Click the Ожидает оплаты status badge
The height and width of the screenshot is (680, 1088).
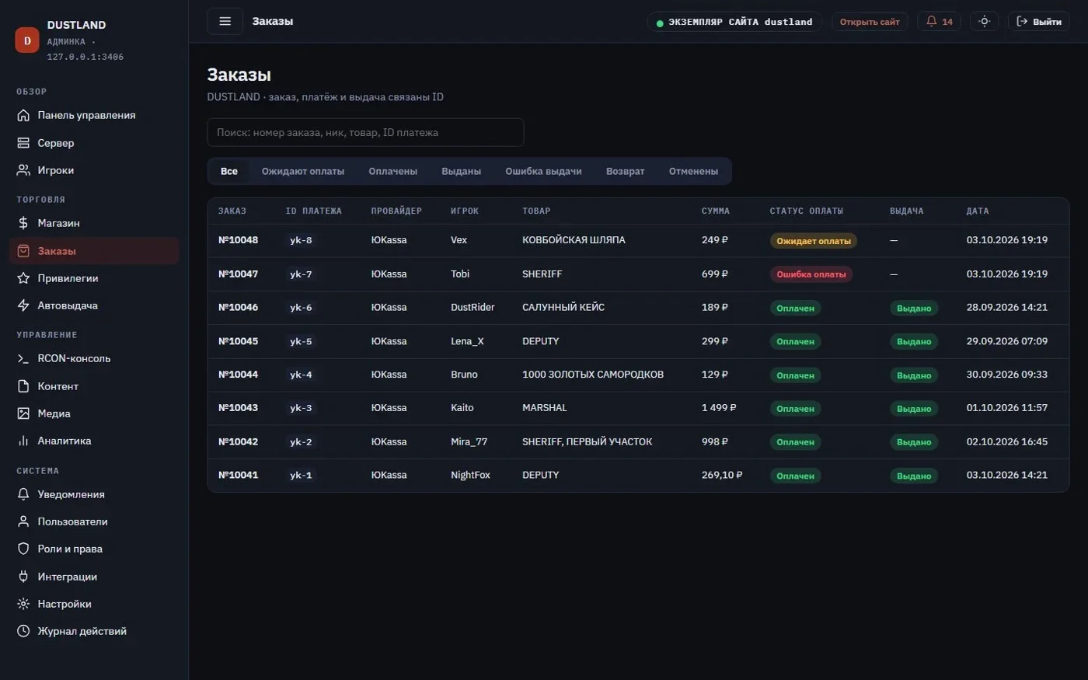click(x=814, y=241)
